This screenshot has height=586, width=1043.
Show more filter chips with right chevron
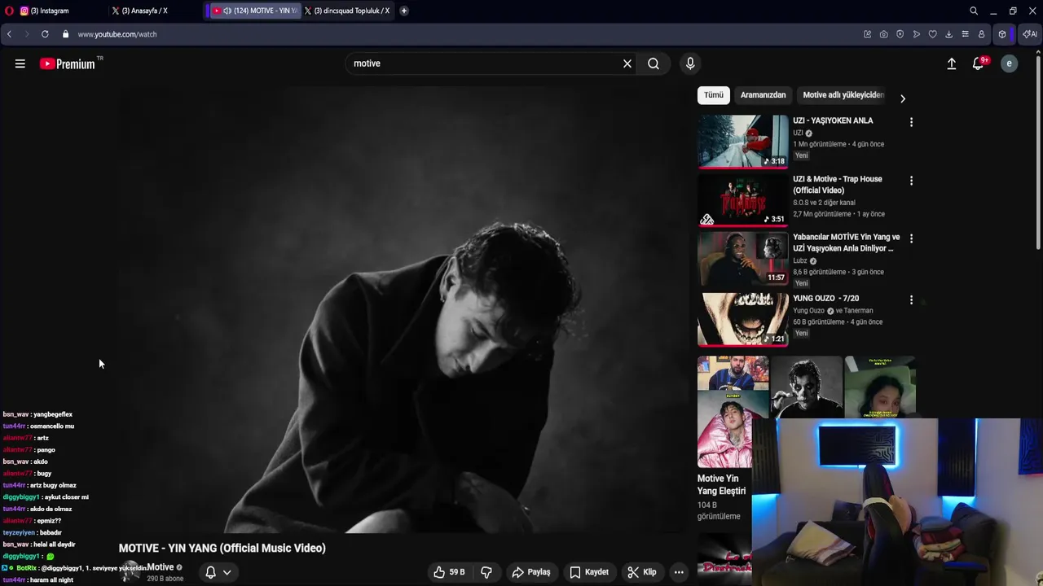(x=902, y=98)
